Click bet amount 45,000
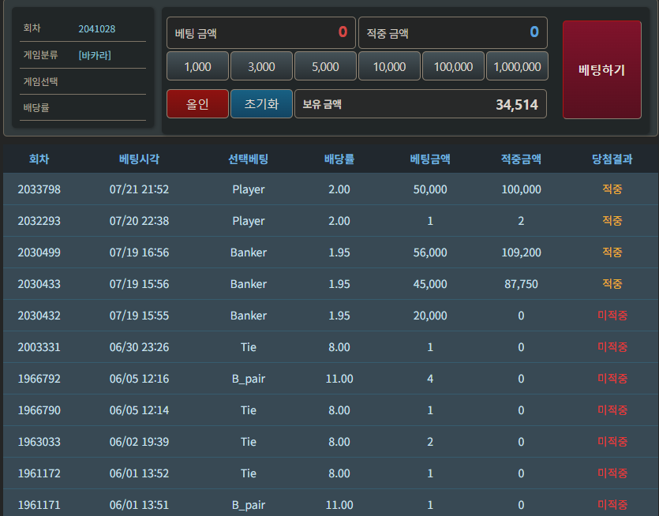The width and height of the screenshot is (659, 516). (x=430, y=283)
